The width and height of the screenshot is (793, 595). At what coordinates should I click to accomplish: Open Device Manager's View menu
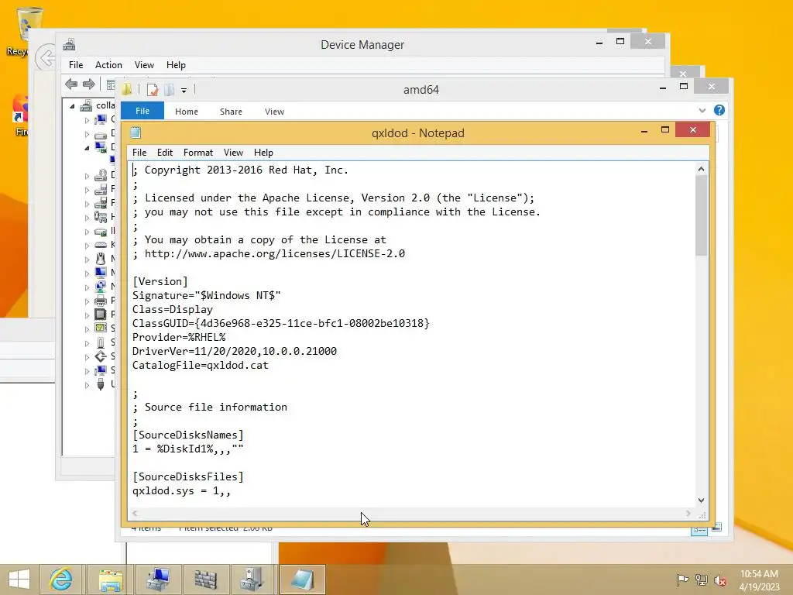[x=144, y=65]
